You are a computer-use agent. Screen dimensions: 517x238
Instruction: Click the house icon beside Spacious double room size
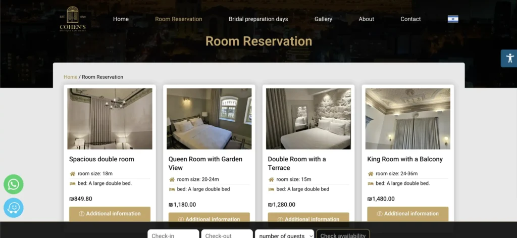73,174
